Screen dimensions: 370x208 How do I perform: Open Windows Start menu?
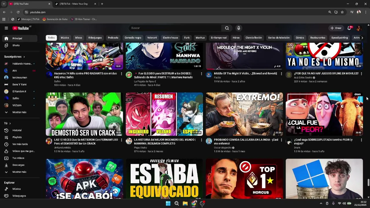tap(168, 203)
